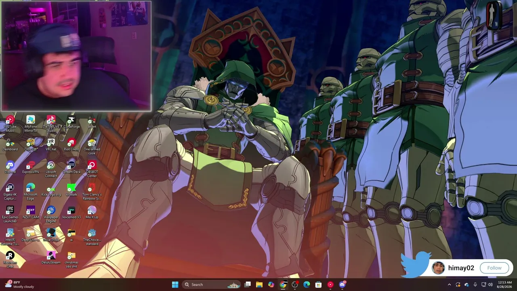Switch to OBS Studio on the taskbar
The image size is (517, 291).
[295, 285]
